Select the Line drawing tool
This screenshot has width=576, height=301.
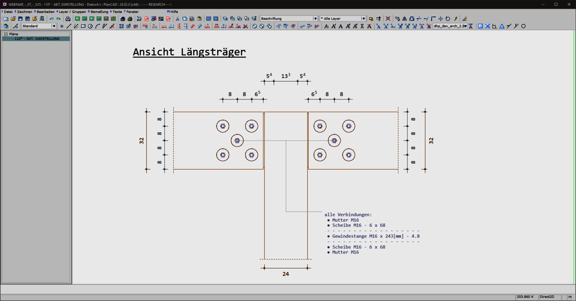[x=69, y=26]
